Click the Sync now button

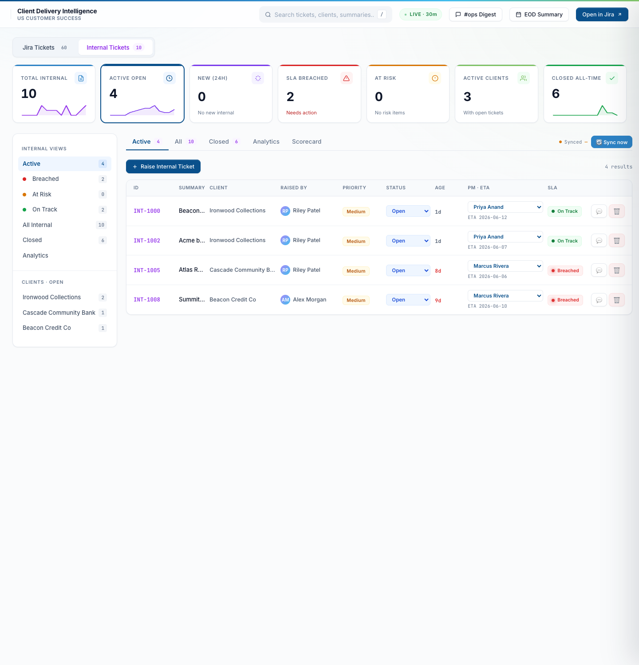[x=611, y=142]
